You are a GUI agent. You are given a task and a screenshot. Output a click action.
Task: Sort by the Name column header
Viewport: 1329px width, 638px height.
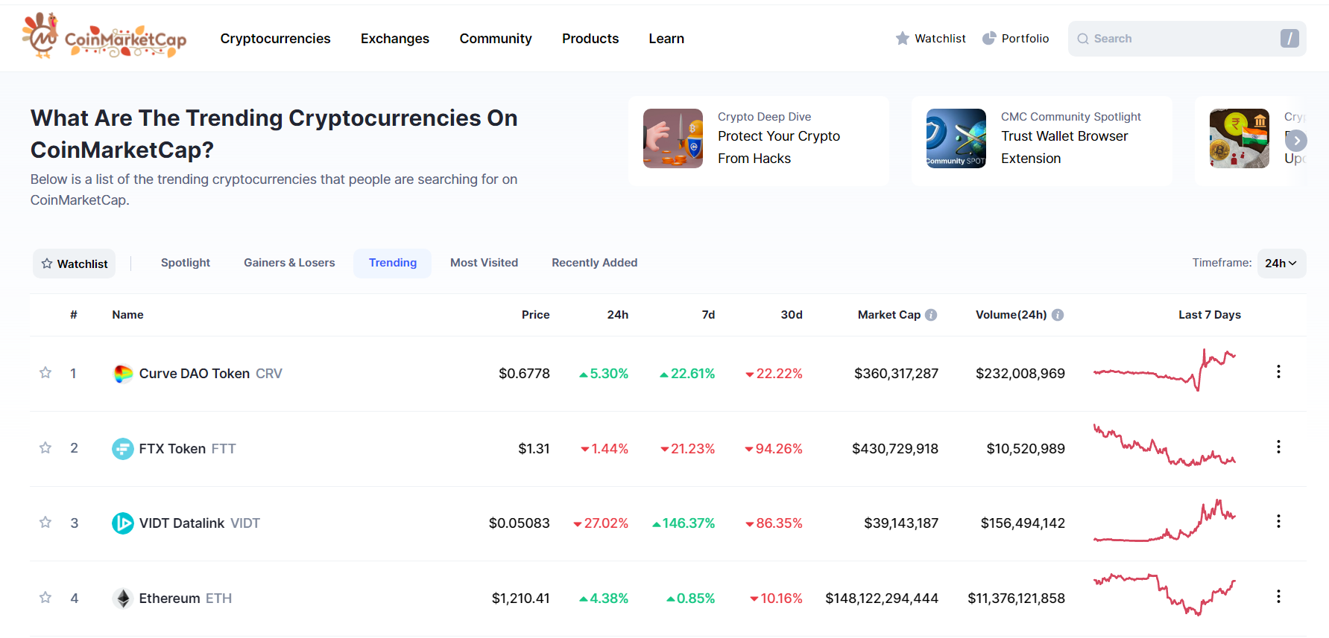[127, 315]
